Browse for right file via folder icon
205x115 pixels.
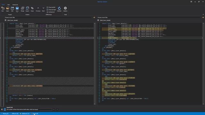pos(203,17)
